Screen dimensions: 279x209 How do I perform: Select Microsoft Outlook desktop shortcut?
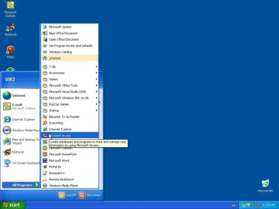[10, 10]
